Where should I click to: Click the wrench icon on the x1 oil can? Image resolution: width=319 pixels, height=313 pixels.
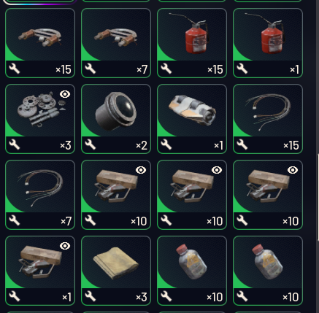pyautogui.click(x=242, y=69)
